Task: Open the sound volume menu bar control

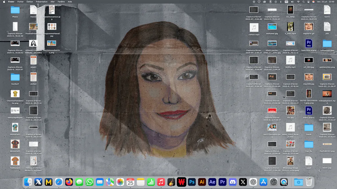Action: (x=292, y=2)
